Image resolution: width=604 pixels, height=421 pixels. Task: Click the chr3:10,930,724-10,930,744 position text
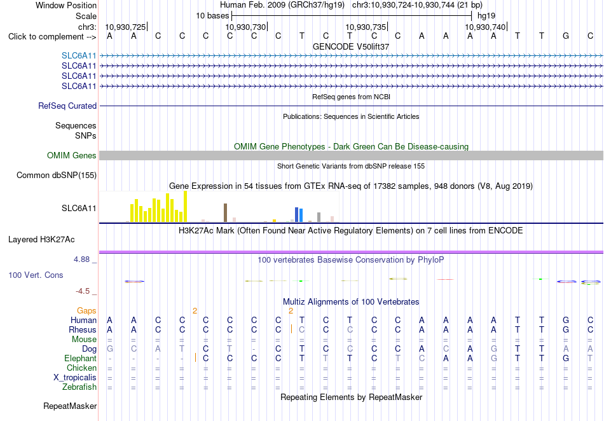tap(417, 5)
